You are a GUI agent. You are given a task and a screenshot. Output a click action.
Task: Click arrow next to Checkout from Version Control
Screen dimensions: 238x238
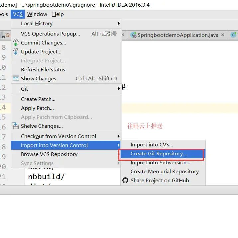(x=119, y=136)
